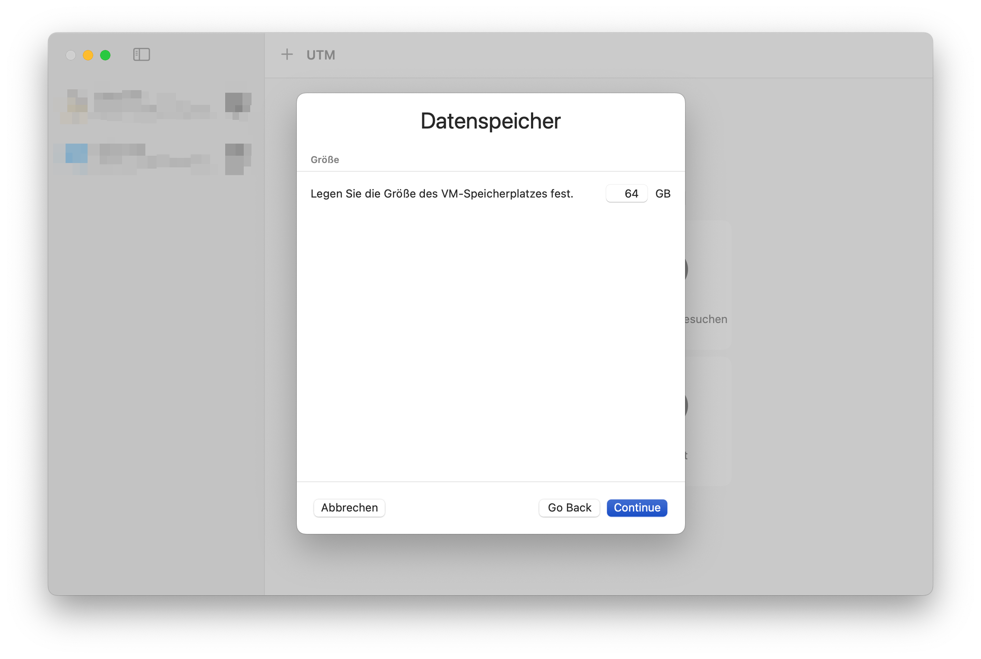Click the GB unit label
This screenshot has width=981, height=659.
[663, 194]
